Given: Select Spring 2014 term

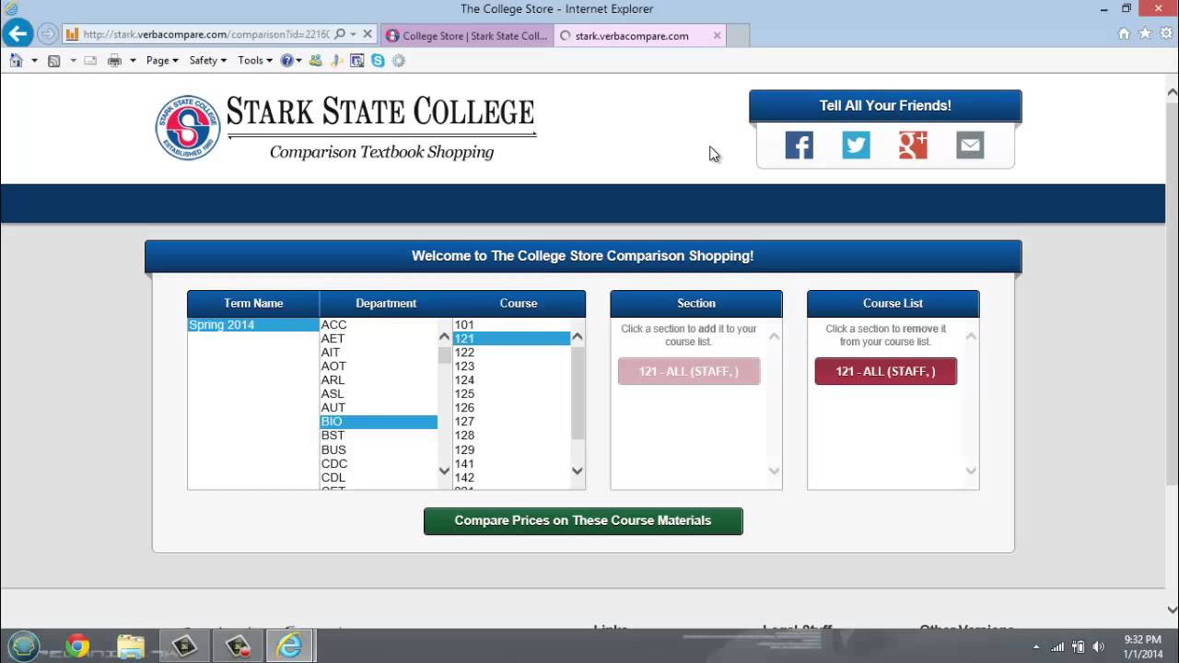Looking at the screenshot, I should 252,325.
